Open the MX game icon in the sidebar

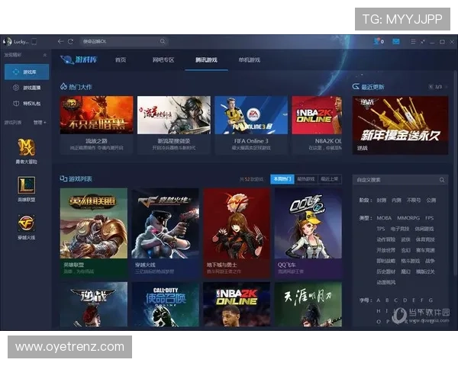[x=27, y=146]
